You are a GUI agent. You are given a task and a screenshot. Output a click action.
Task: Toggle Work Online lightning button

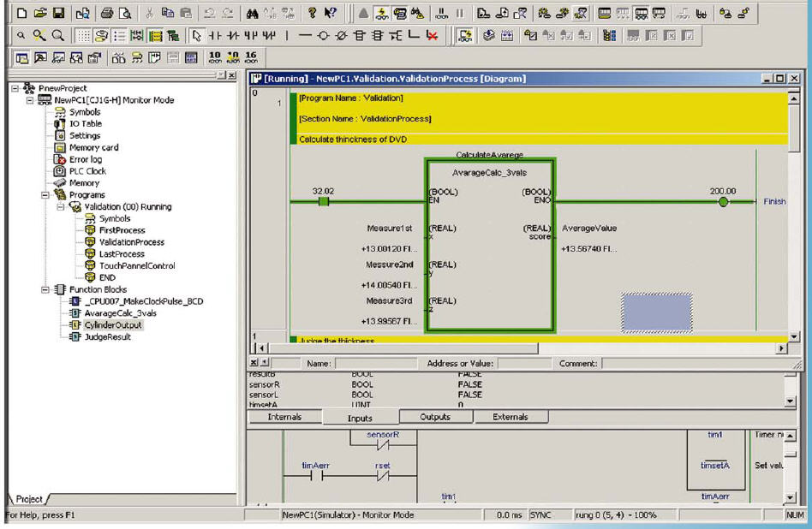click(382, 13)
